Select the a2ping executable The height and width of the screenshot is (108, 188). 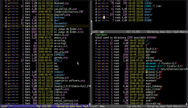(150, 58)
